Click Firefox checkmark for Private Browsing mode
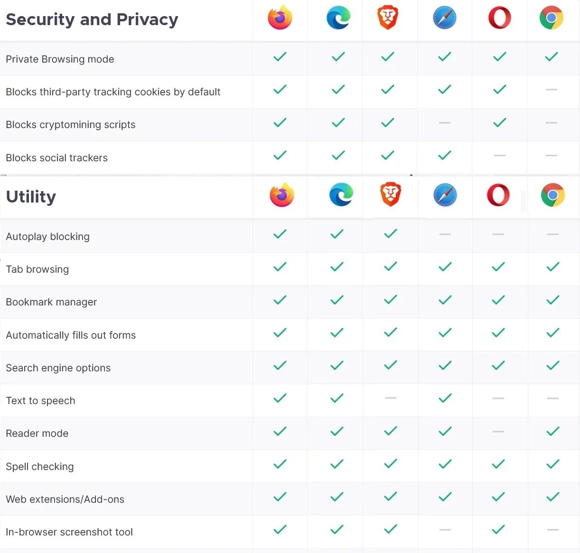 [280, 57]
